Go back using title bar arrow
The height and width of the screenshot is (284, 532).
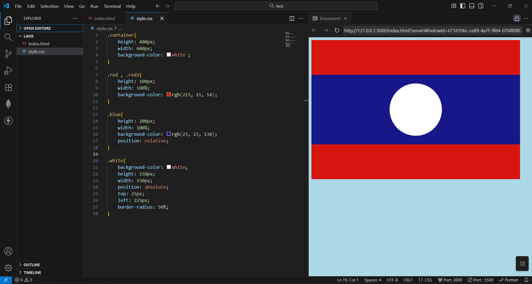coord(158,6)
